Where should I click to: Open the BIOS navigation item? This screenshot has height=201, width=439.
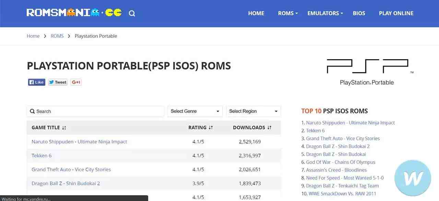tap(359, 13)
